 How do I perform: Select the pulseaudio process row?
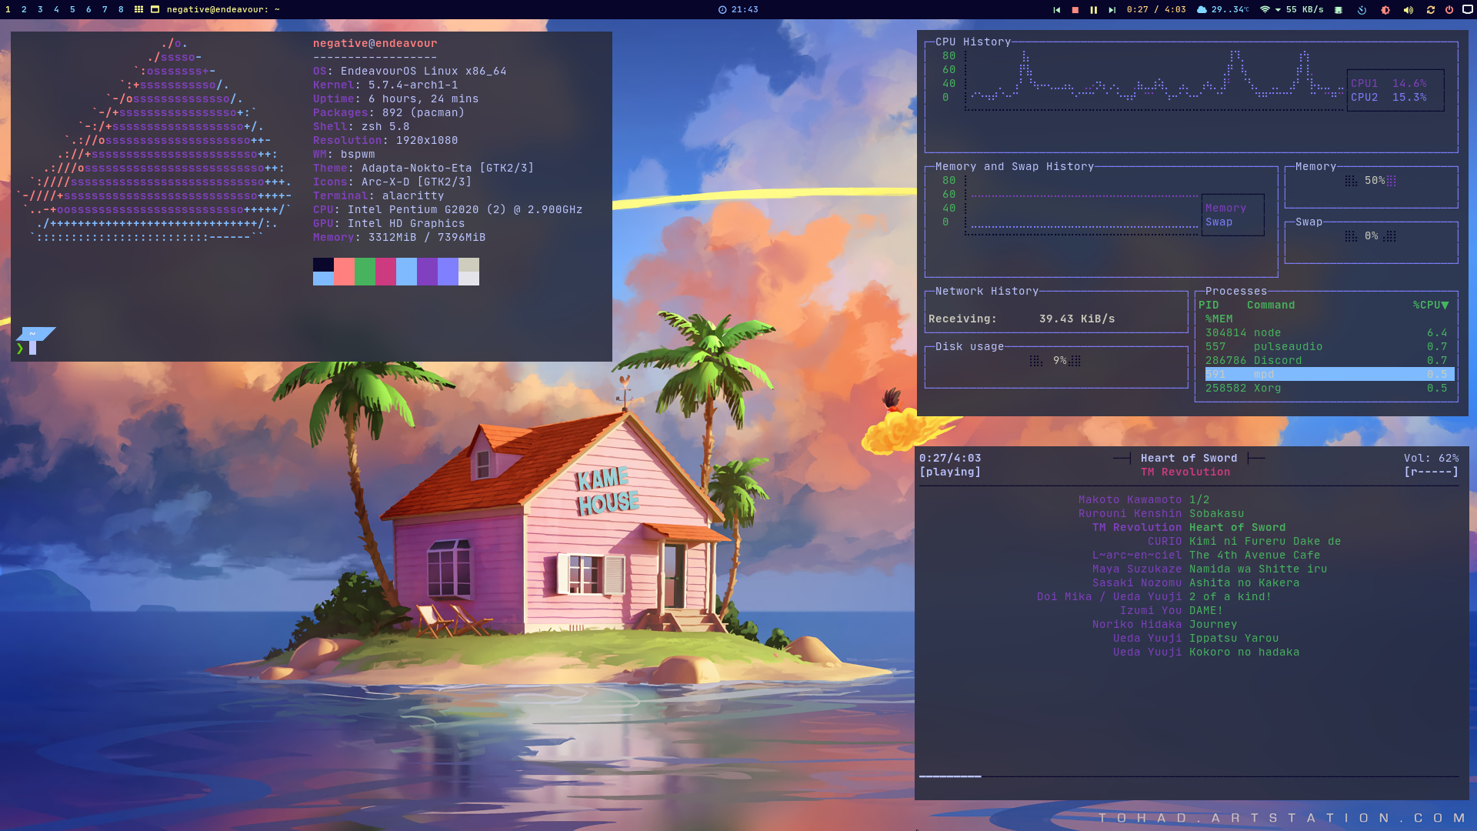(1329, 347)
